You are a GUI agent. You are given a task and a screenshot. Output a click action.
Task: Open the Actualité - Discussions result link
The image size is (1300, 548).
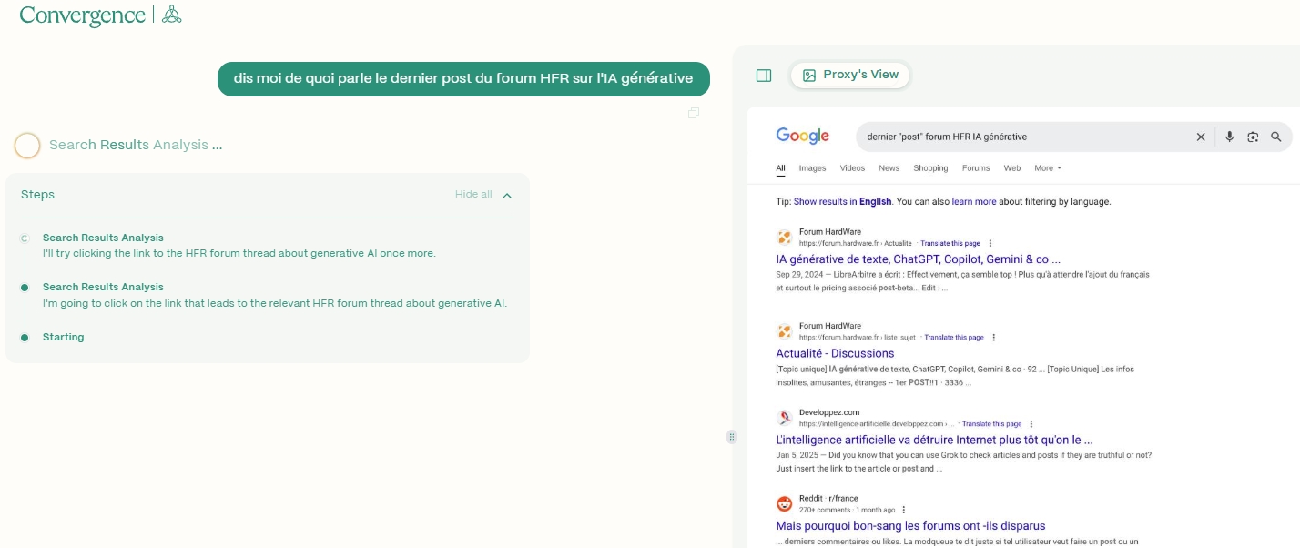click(835, 353)
